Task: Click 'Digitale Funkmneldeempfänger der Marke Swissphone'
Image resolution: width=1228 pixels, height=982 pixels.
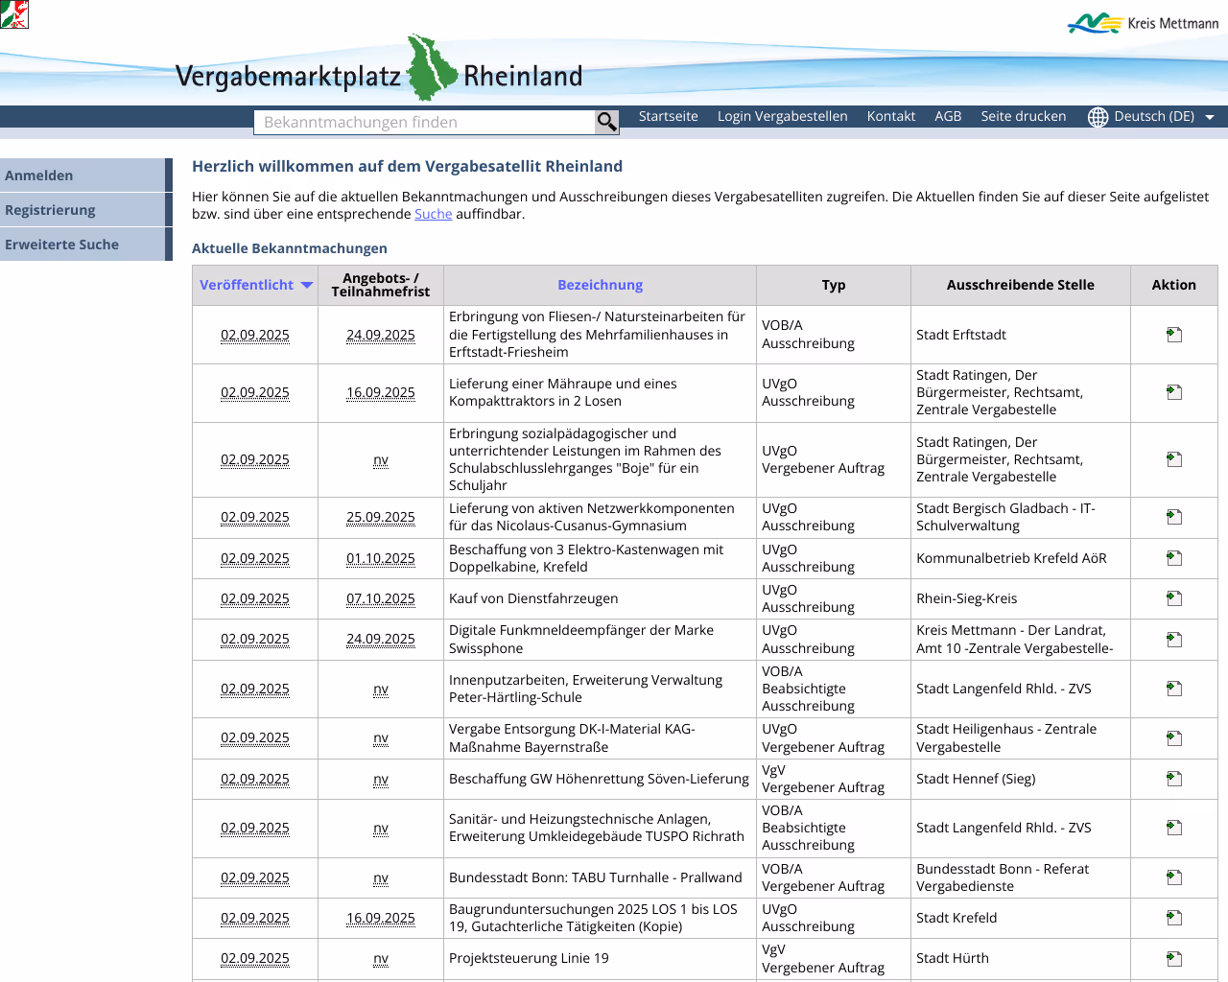Action: click(x=581, y=640)
